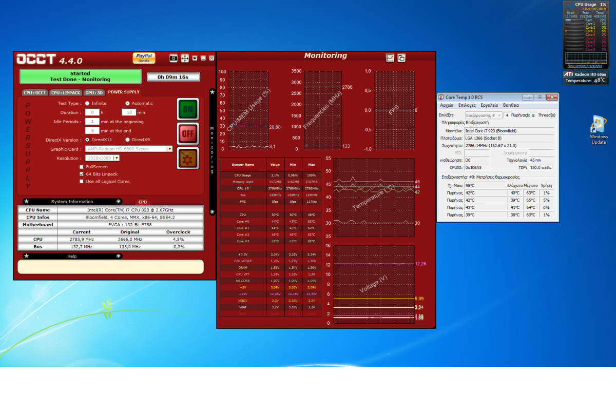This screenshot has height=412, width=616.
Task: Click the Core Temp title bar icon
Action: [x=441, y=97]
